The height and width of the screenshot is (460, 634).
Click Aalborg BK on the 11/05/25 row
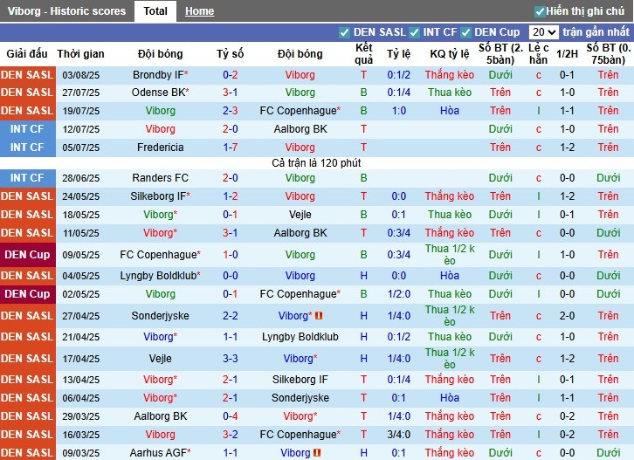pos(300,233)
